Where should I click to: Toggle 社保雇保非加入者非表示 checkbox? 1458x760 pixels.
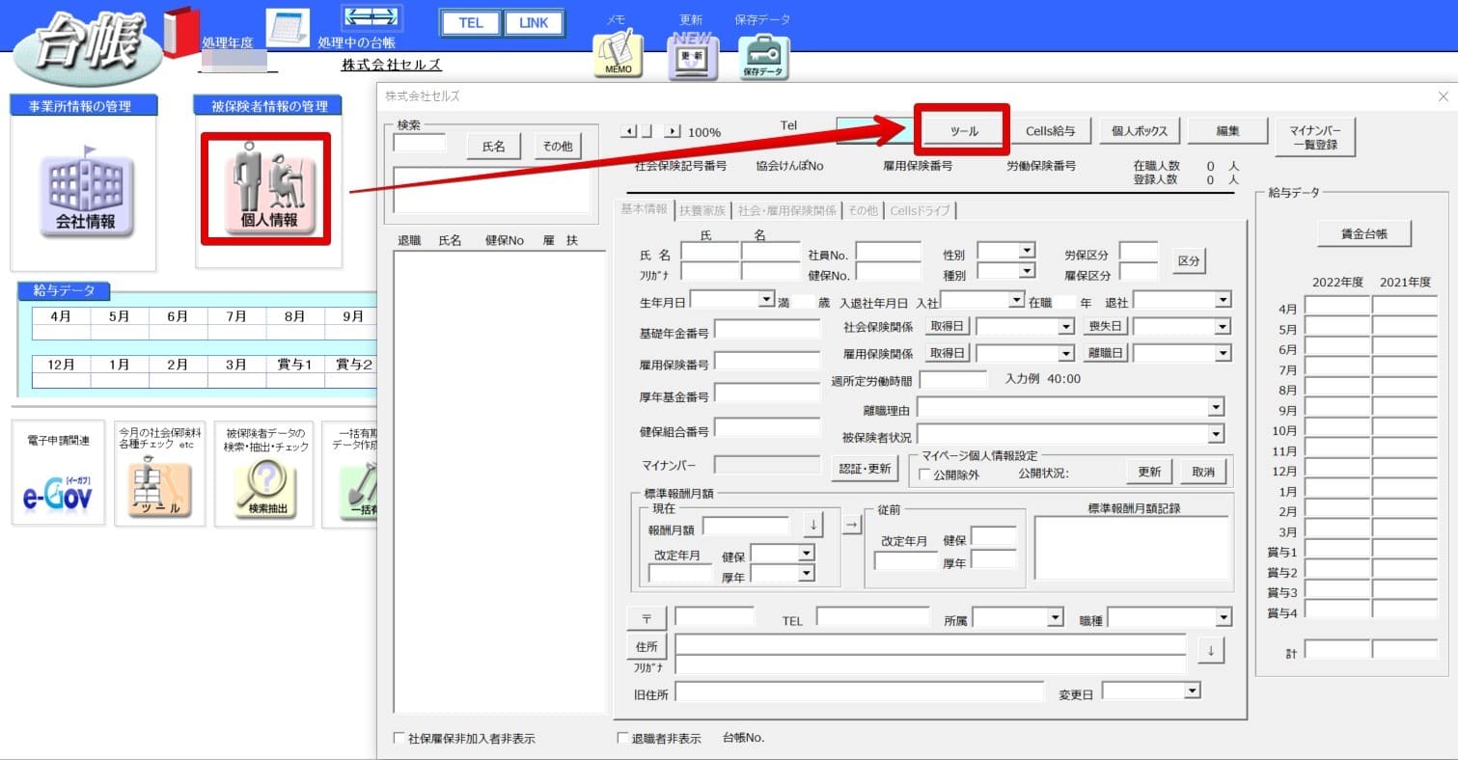[399, 739]
